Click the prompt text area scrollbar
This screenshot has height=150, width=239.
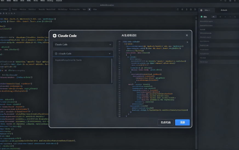click(112, 70)
